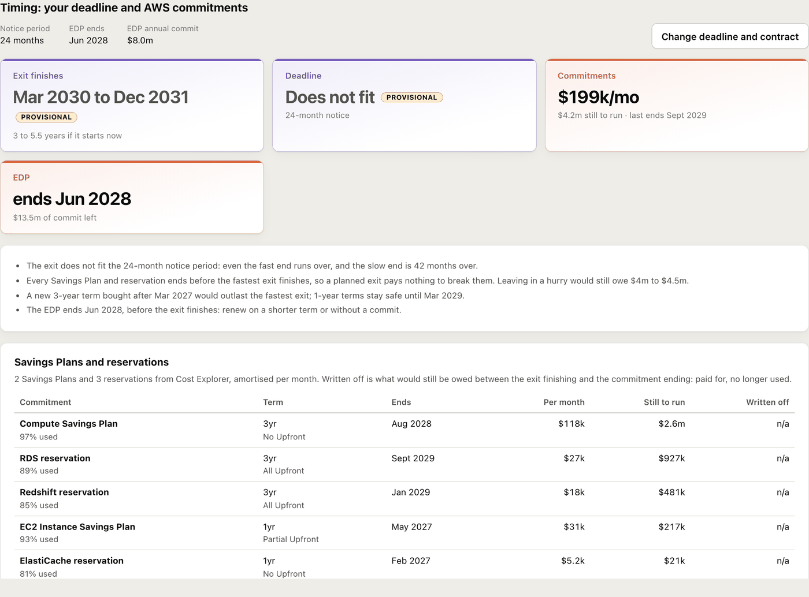Click the 97% used label
This screenshot has width=809, height=597.
(x=39, y=437)
